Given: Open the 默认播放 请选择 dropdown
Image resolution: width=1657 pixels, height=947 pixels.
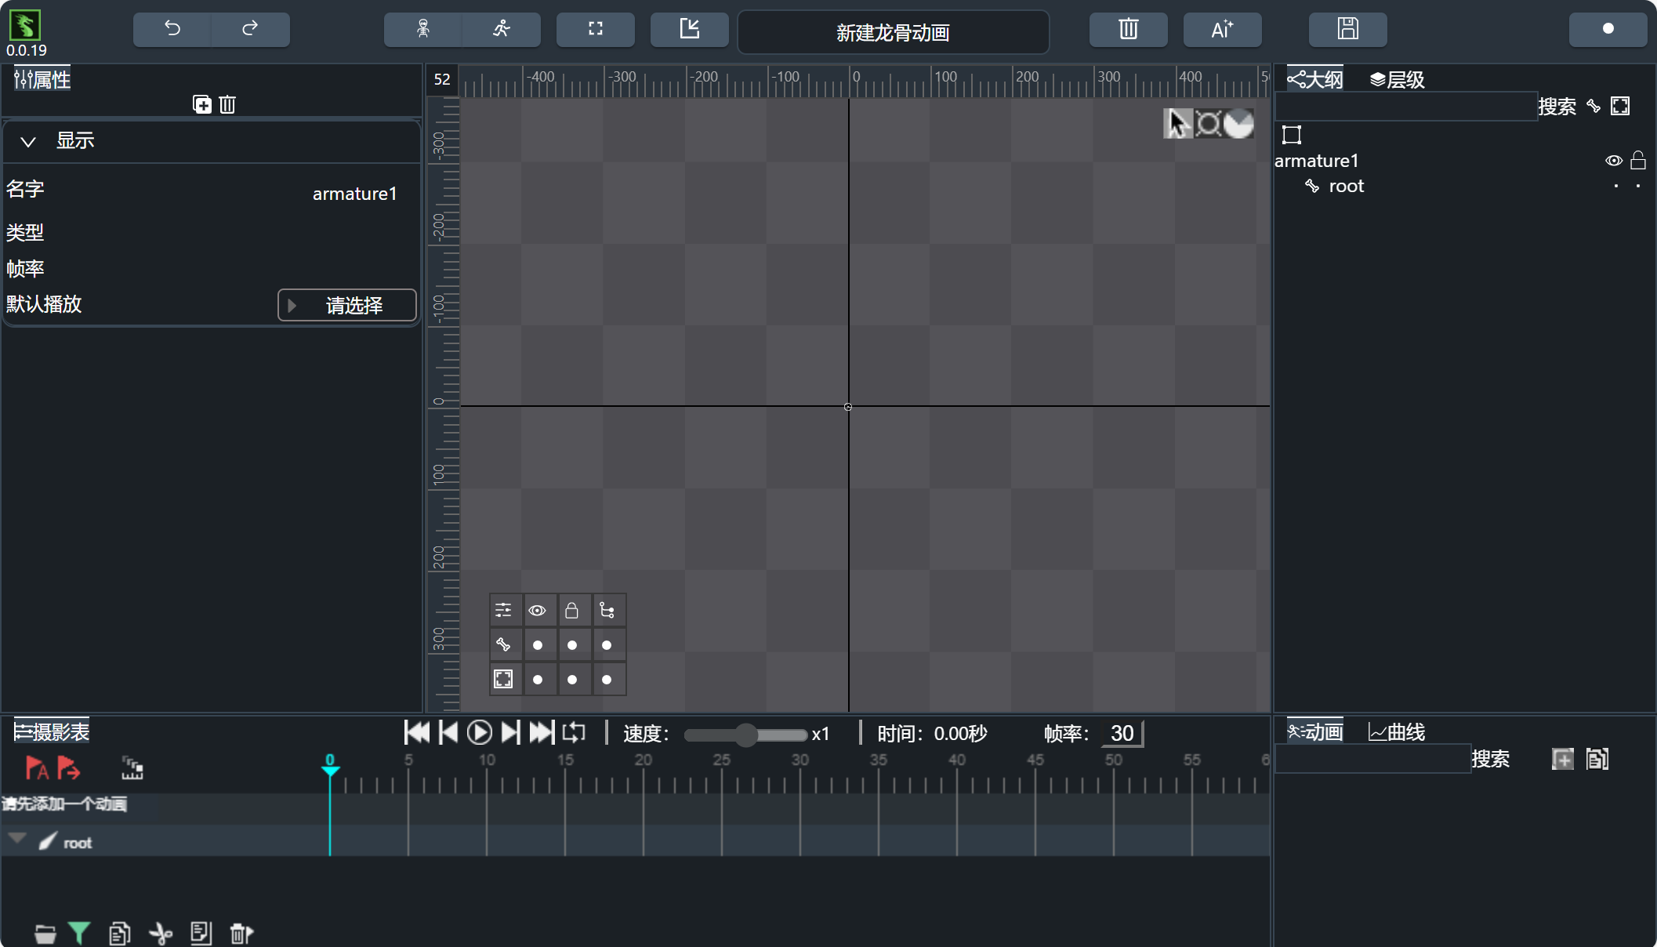Looking at the screenshot, I should pos(346,305).
